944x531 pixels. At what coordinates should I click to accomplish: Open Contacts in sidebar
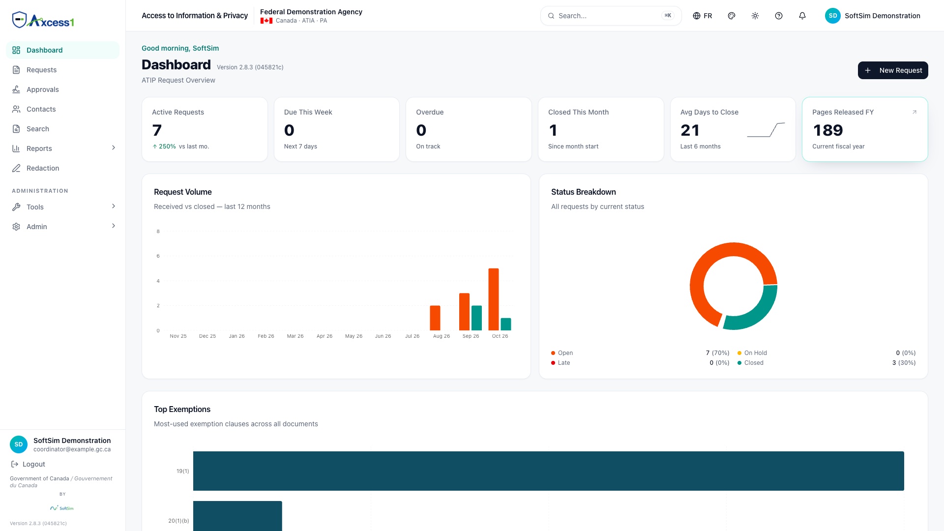(x=62, y=109)
